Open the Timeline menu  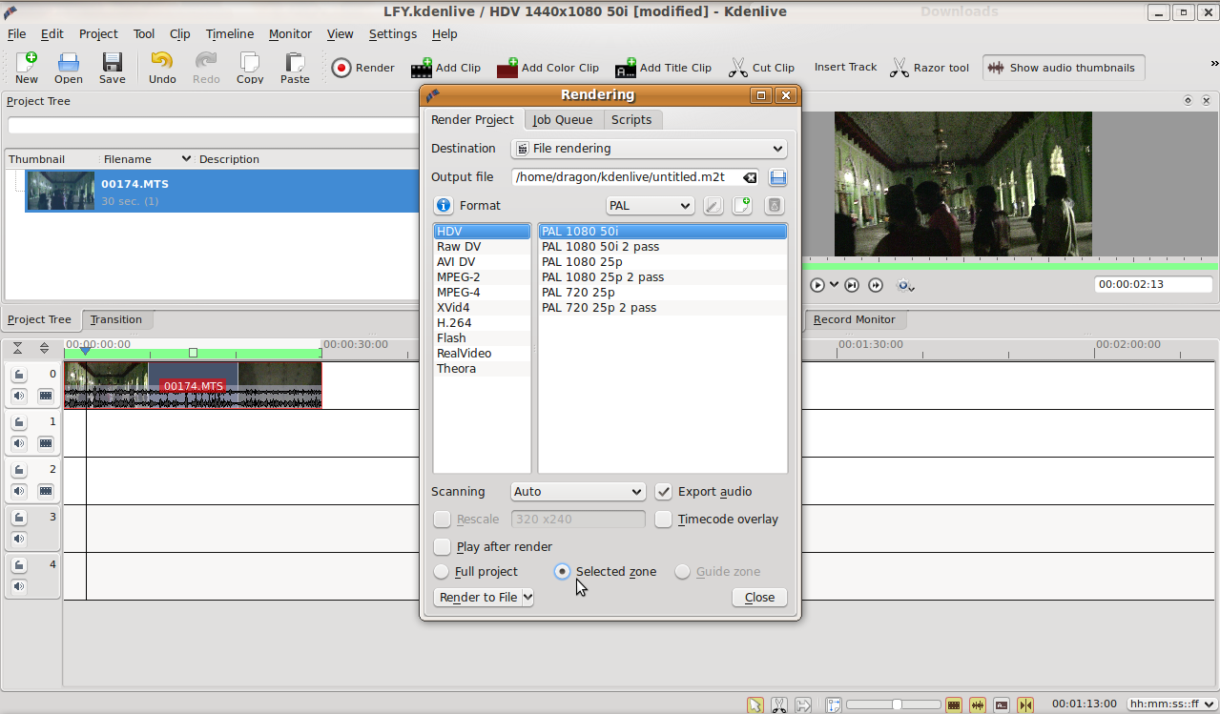pos(229,33)
